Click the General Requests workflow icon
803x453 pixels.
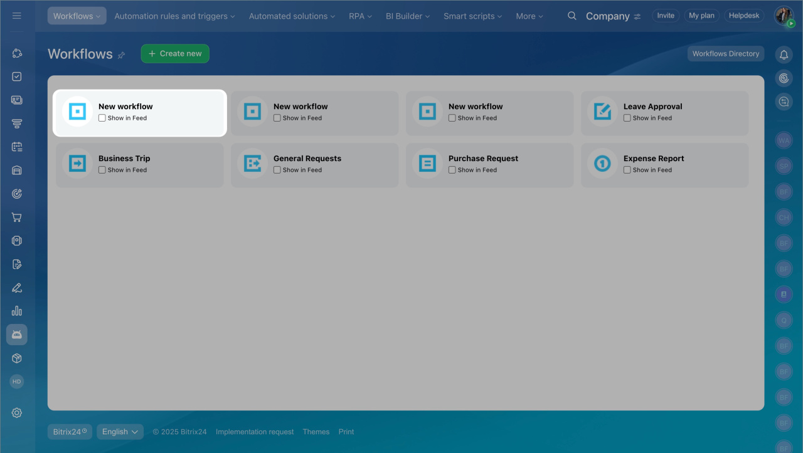click(x=252, y=164)
